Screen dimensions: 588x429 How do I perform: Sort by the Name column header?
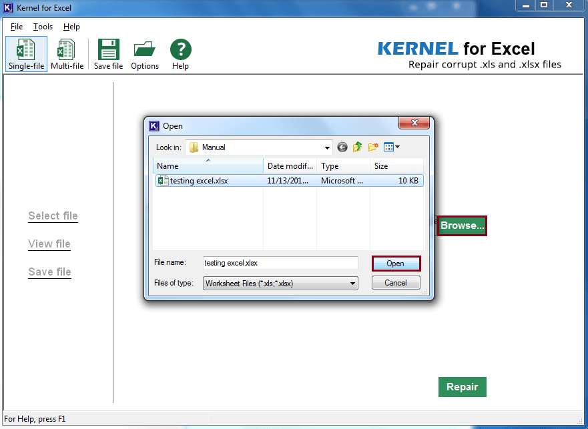click(208, 165)
